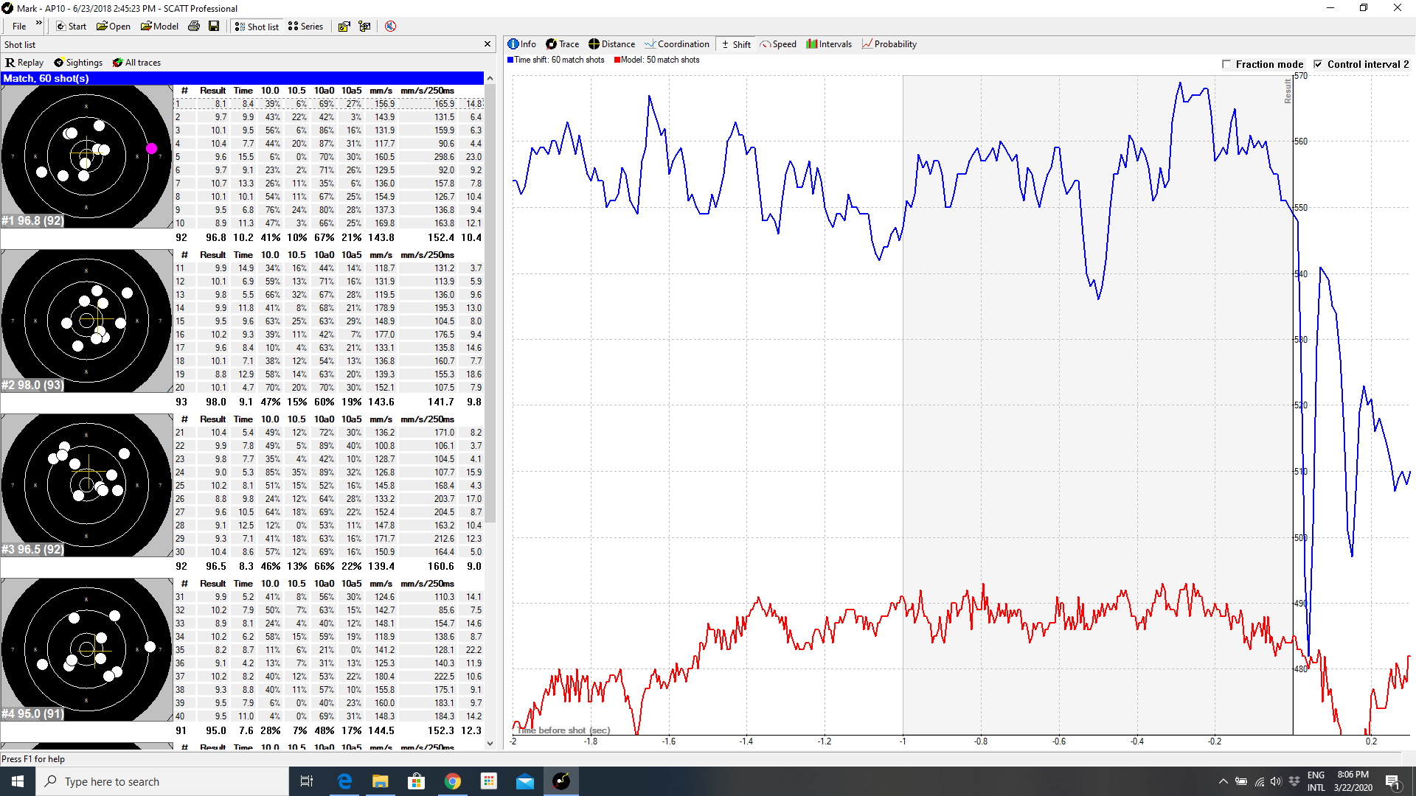Click the printer icon
Viewport: 1416px width, 796px height.
click(x=194, y=27)
